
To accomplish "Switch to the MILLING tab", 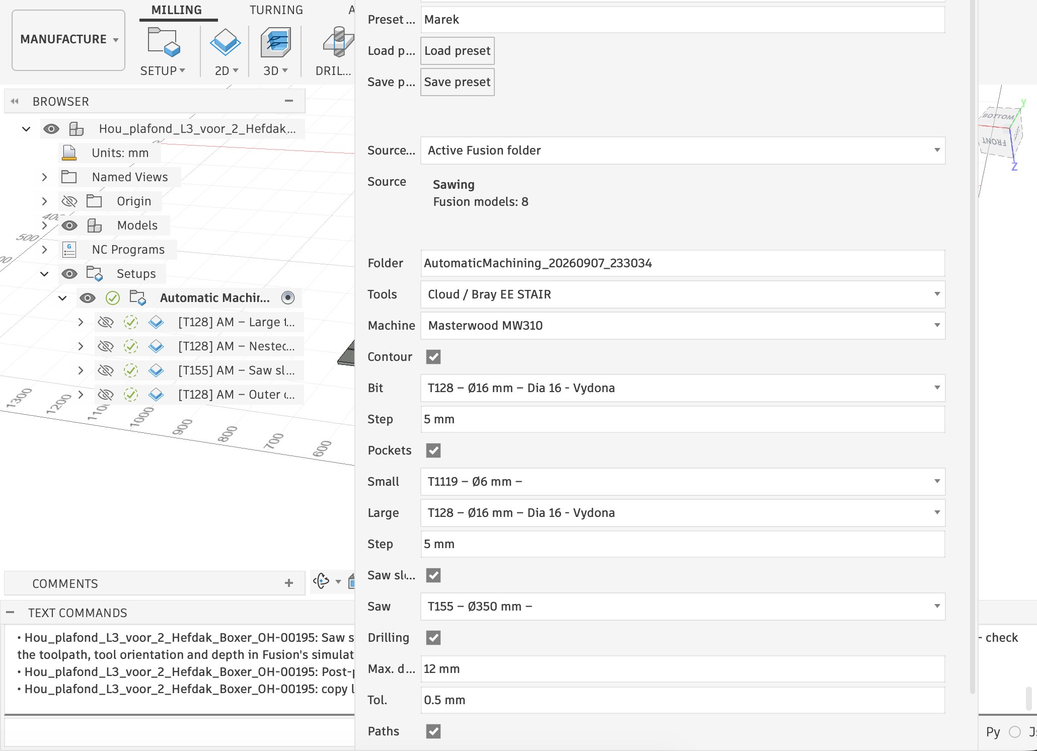I will 177,10.
